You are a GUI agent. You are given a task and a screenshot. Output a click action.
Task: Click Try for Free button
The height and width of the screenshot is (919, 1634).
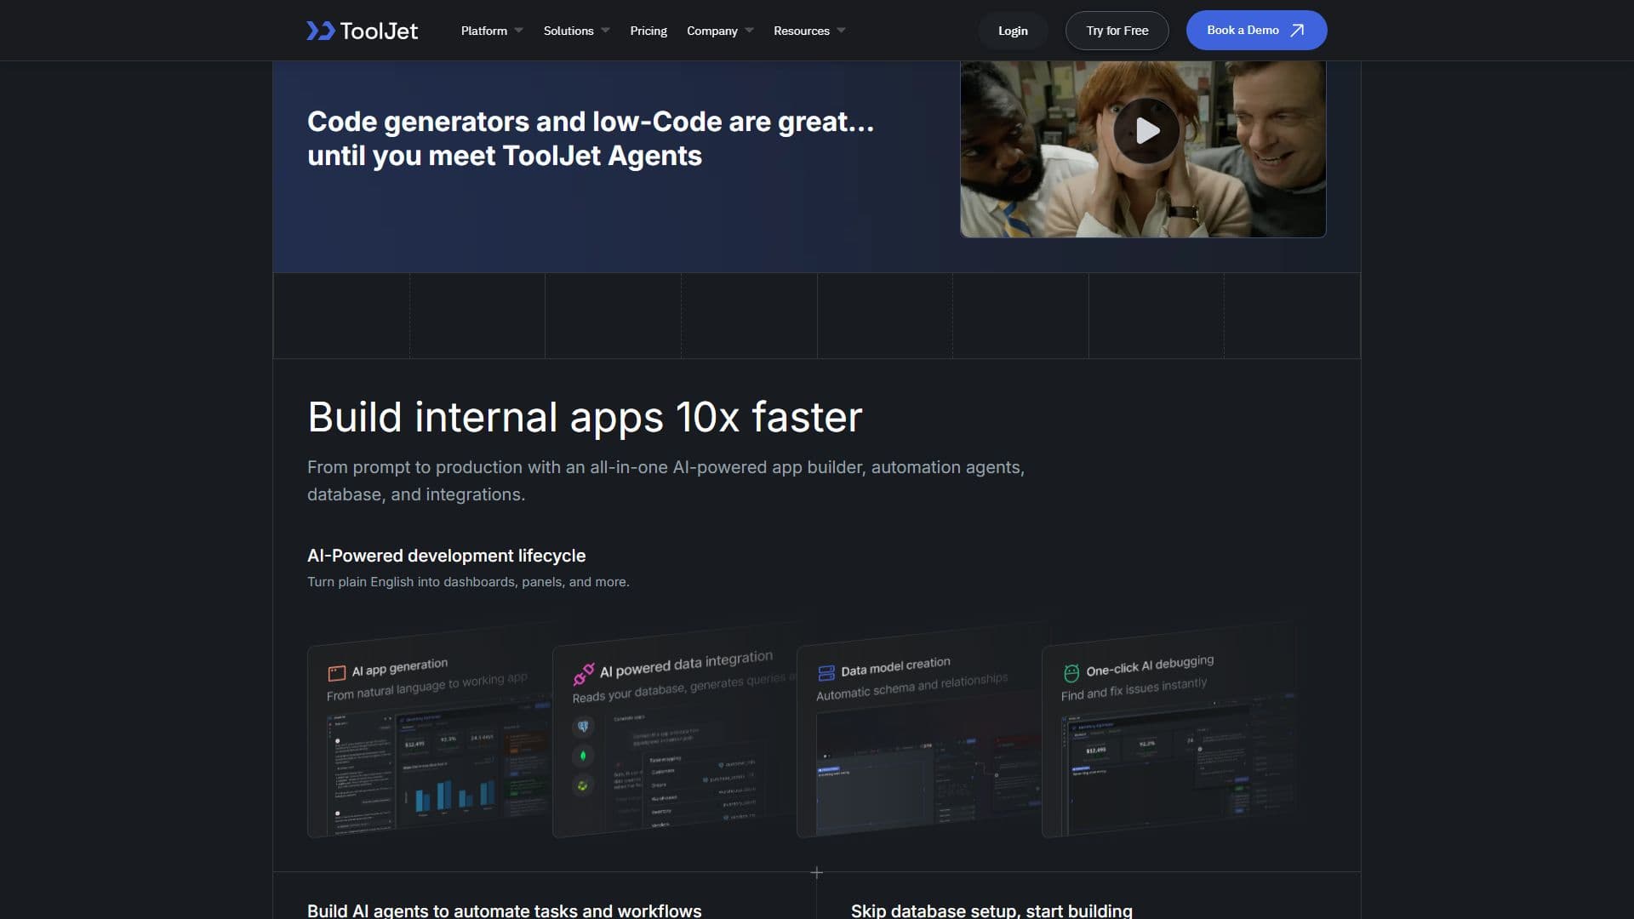[x=1117, y=31]
